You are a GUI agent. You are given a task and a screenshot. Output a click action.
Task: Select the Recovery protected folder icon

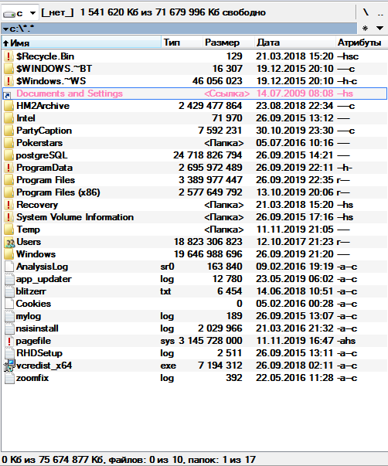9,205
